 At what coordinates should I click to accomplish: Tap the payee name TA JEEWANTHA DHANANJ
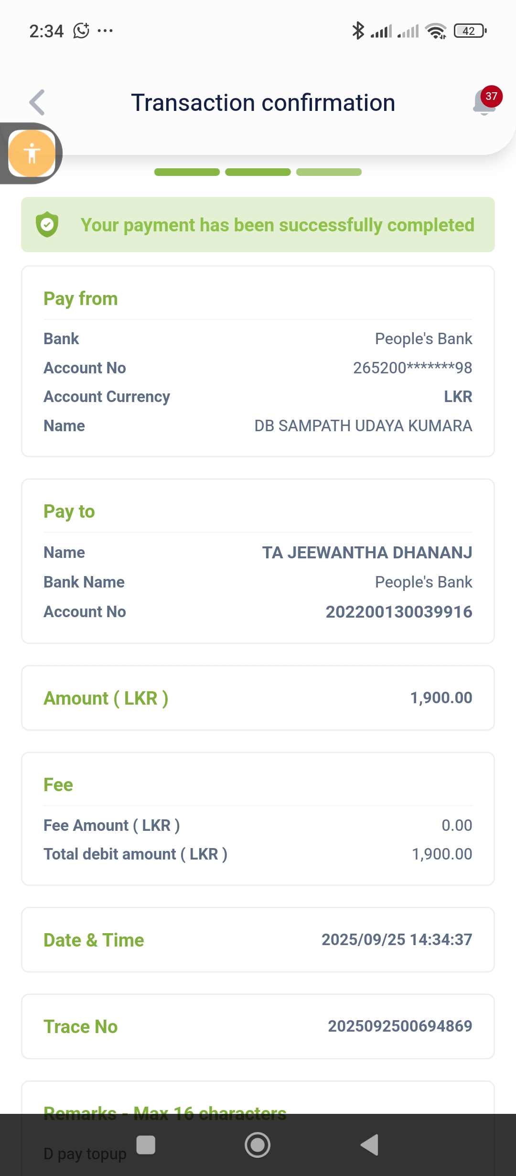coord(367,553)
